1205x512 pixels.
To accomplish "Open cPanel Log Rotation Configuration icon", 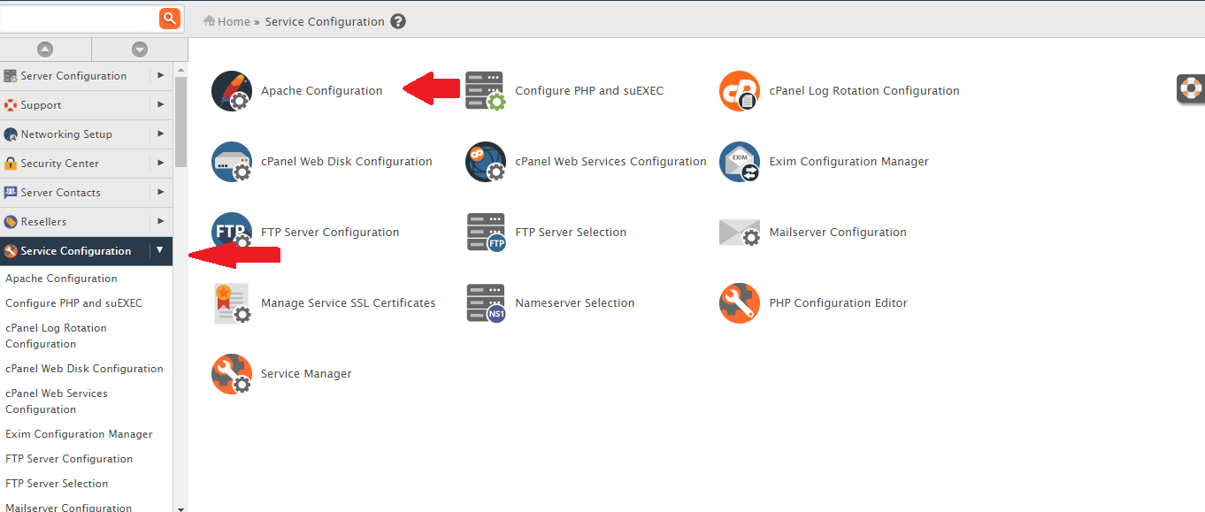I will pos(740,91).
